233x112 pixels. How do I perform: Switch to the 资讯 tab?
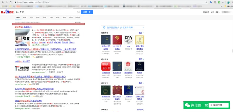click(x=25, y=17)
